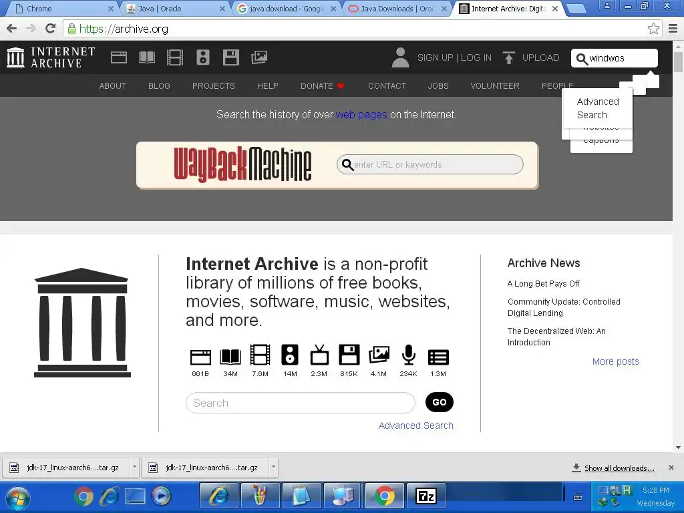Click the TV icon labeled 2.3M

point(319,355)
